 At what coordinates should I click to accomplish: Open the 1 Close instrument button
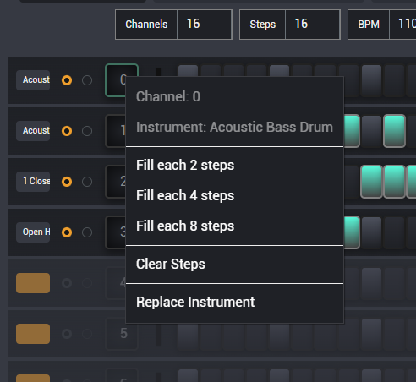coord(33,182)
